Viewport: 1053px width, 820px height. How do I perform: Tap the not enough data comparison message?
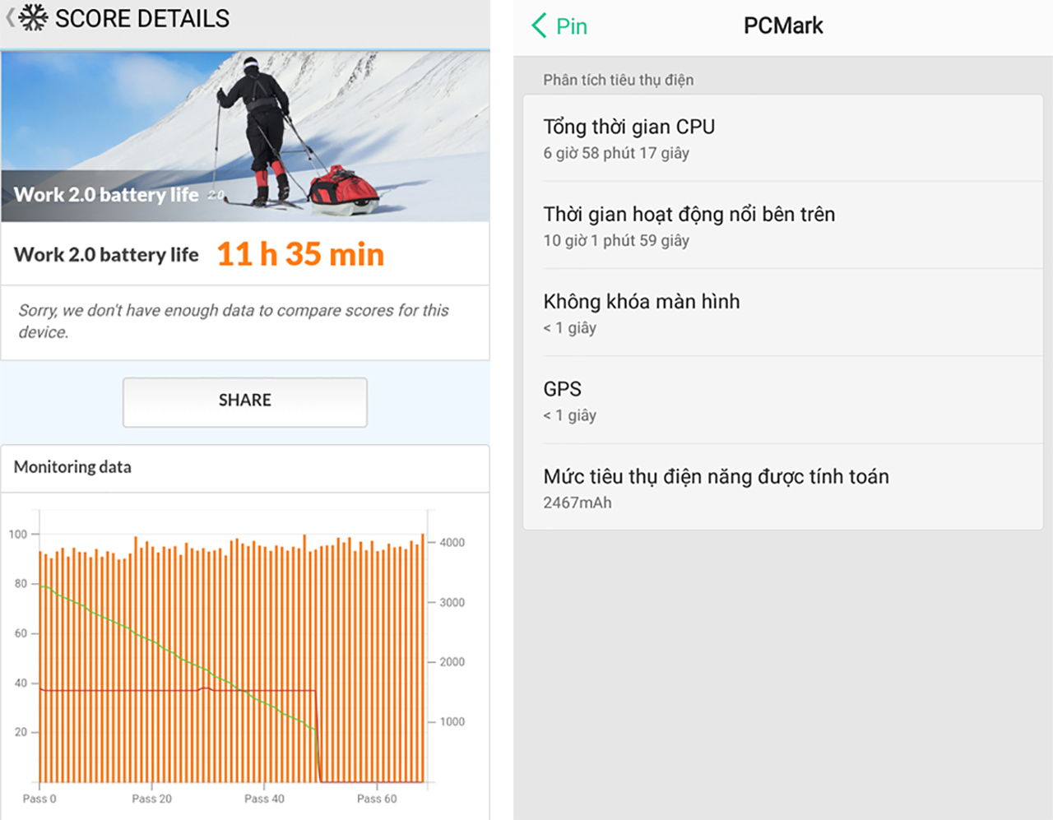234,321
